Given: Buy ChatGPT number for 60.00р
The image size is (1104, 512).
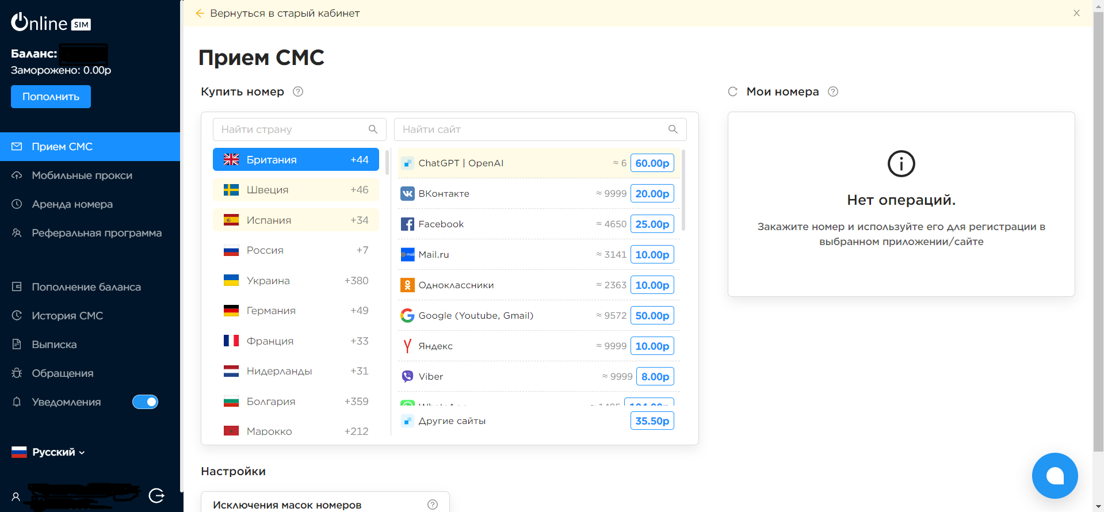Looking at the screenshot, I should click(x=652, y=163).
